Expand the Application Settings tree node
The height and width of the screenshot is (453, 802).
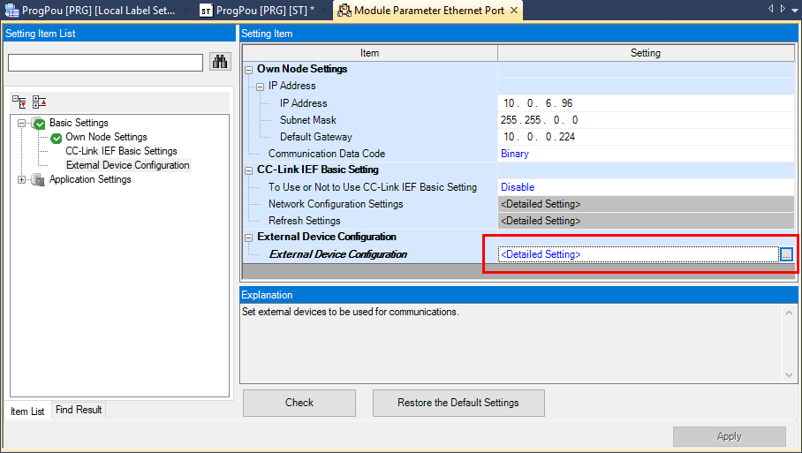(x=21, y=180)
